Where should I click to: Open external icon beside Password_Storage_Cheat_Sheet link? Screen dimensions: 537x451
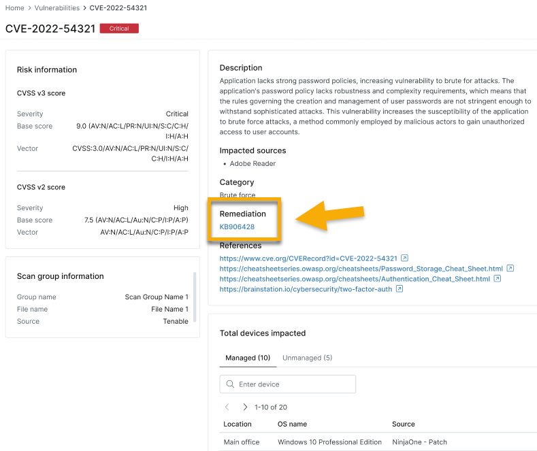(x=510, y=268)
